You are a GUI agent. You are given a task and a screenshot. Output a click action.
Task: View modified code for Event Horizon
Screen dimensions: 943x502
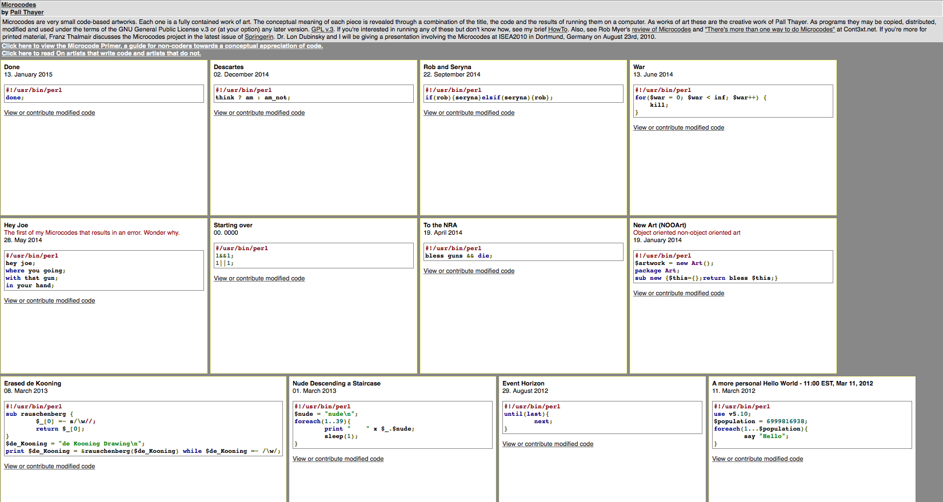(x=548, y=444)
